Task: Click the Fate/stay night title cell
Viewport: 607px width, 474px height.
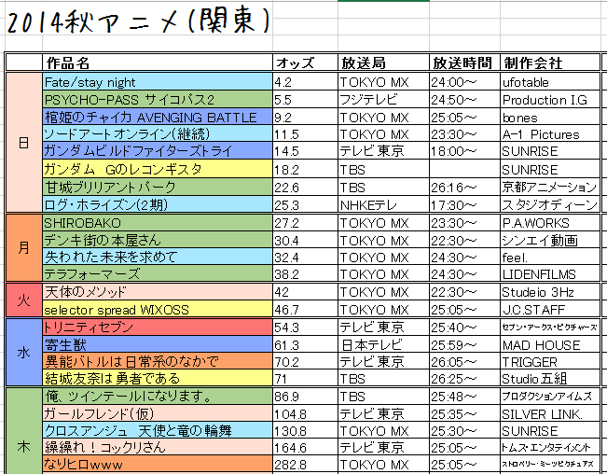Action: (x=158, y=82)
